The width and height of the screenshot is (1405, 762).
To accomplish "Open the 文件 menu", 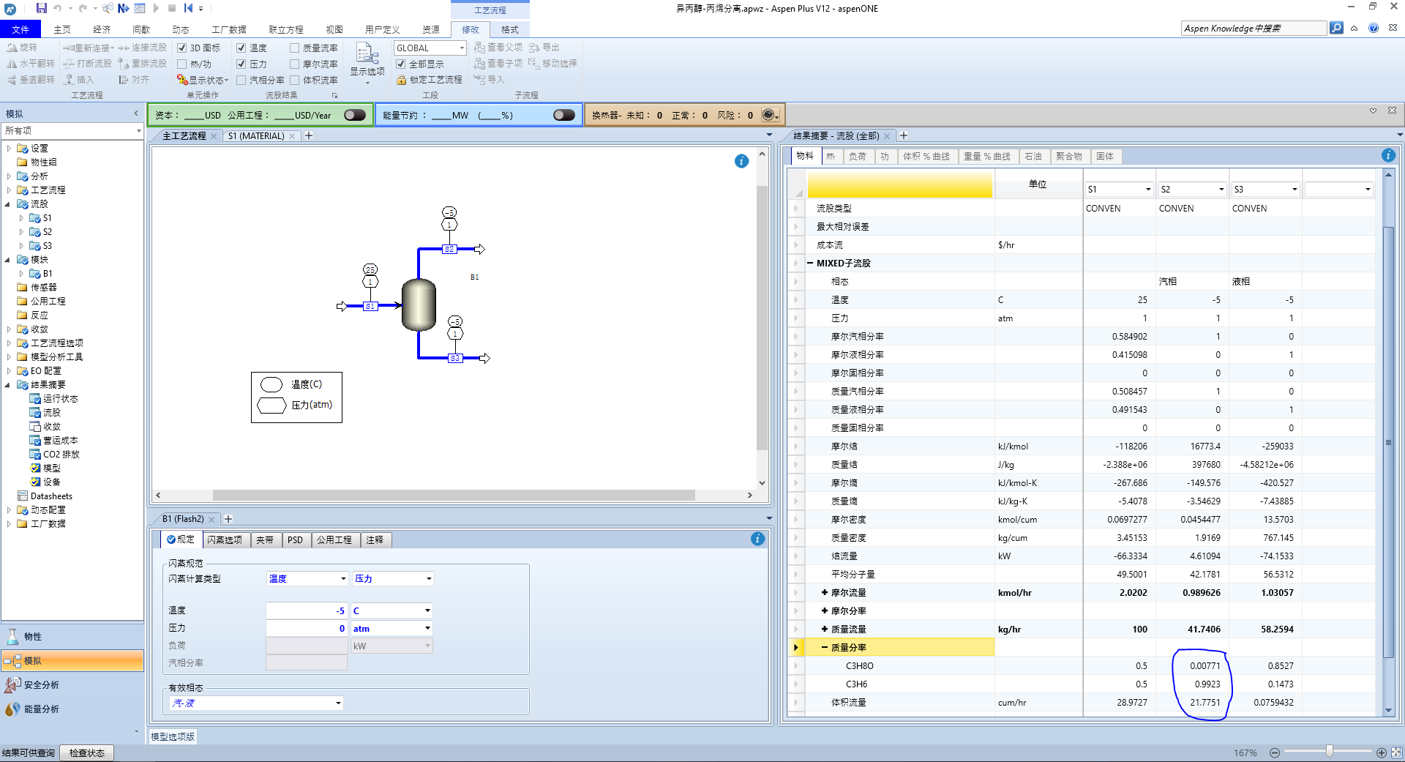I will [20, 29].
